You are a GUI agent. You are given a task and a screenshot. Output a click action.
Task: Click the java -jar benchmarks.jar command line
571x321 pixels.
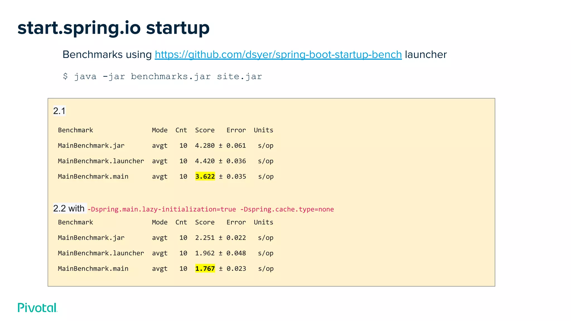[x=163, y=76]
